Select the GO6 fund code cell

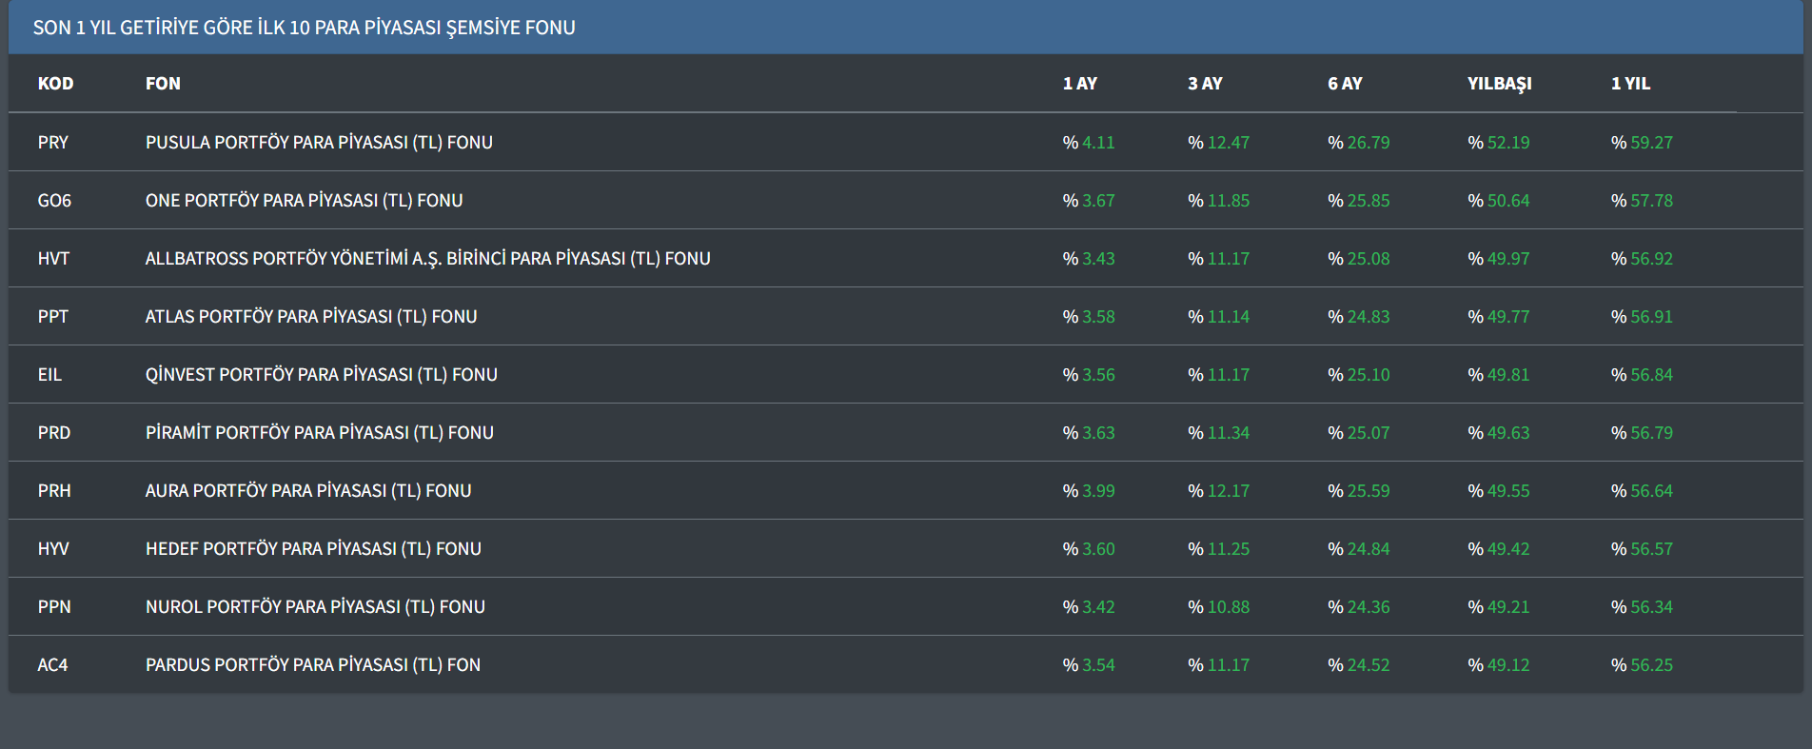pos(54,201)
